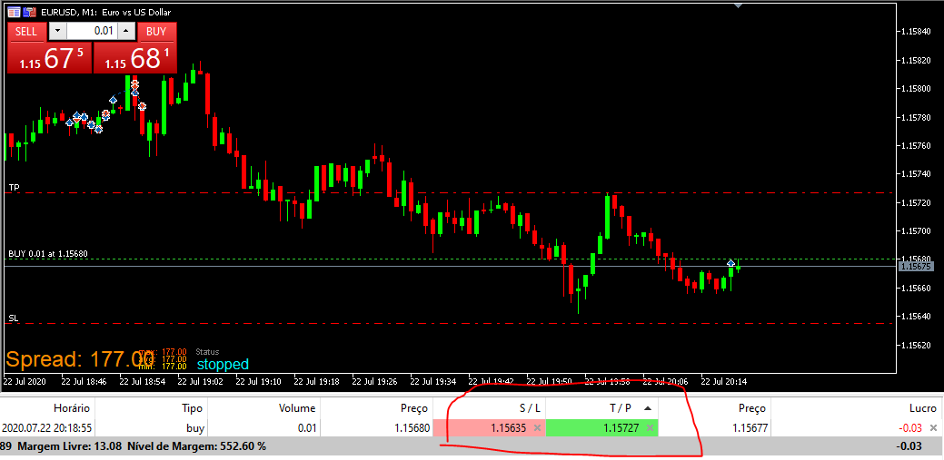944x460 pixels.
Task: Click the 0.01 volume cell in the position row
Action: [x=306, y=428]
